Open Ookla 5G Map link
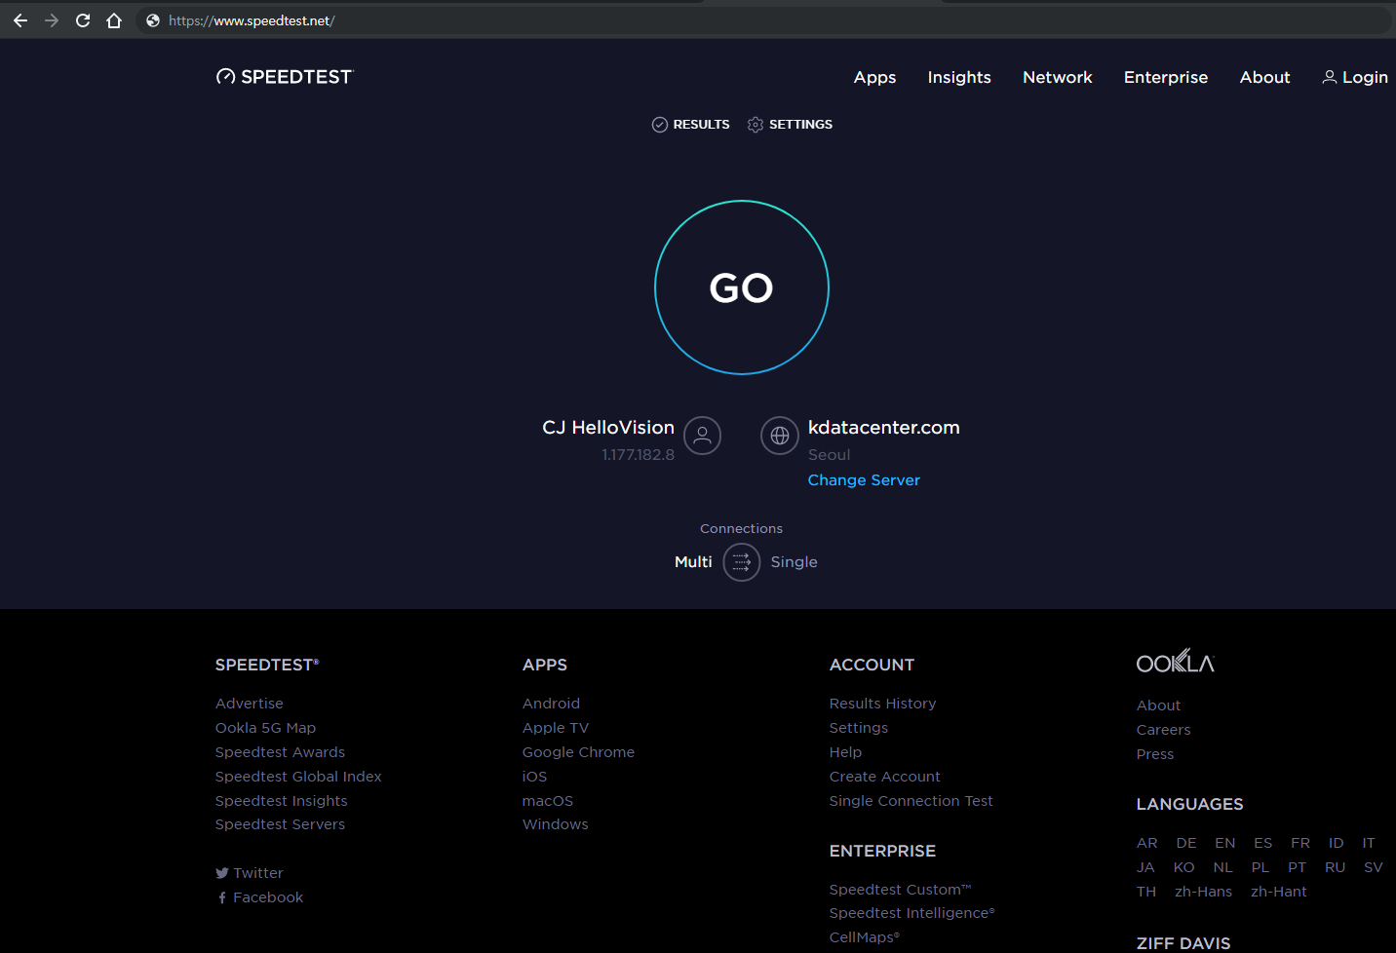This screenshot has height=953, width=1396. (265, 728)
